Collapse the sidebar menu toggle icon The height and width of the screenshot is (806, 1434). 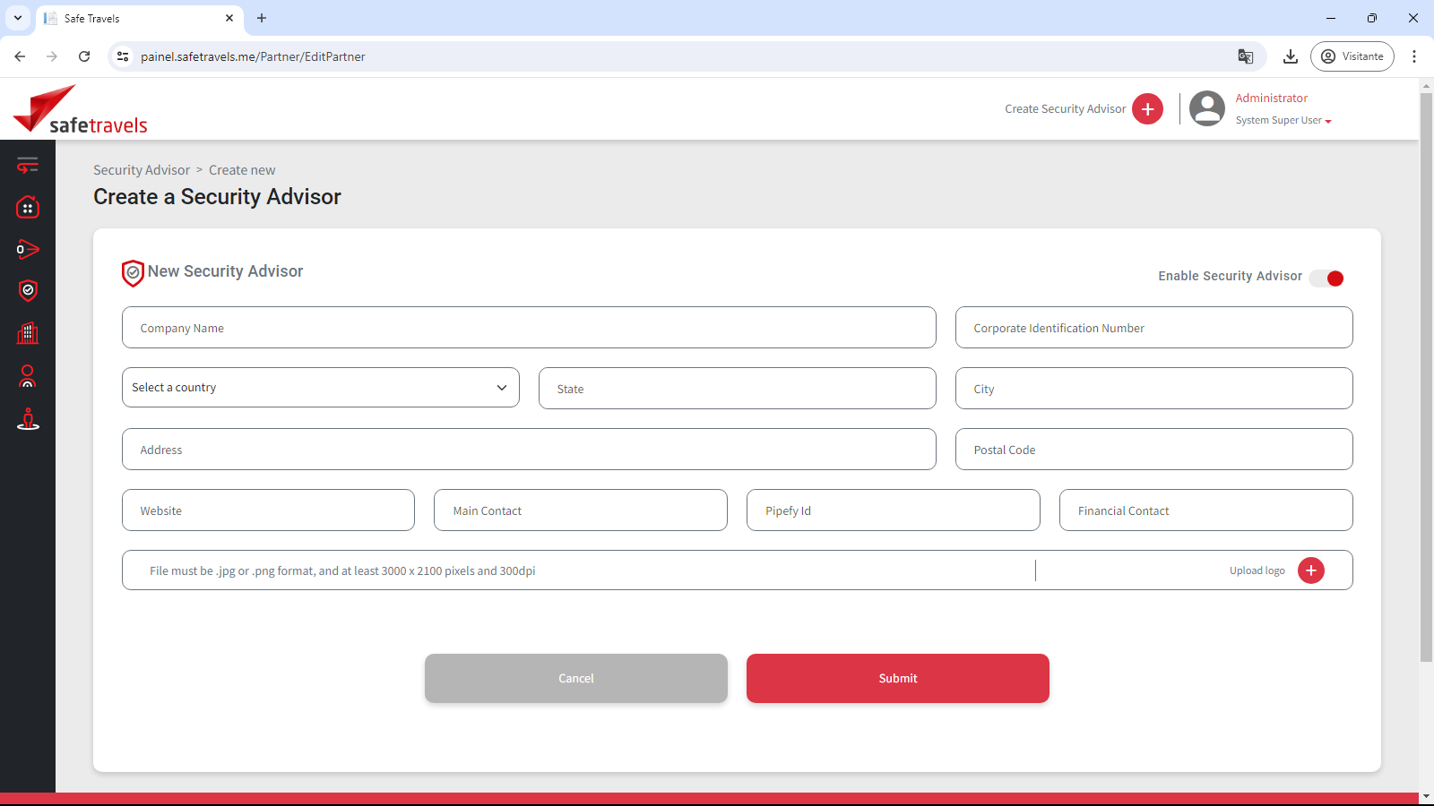point(28,165)
